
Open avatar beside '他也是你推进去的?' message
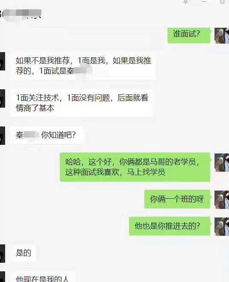click(222, 226)
